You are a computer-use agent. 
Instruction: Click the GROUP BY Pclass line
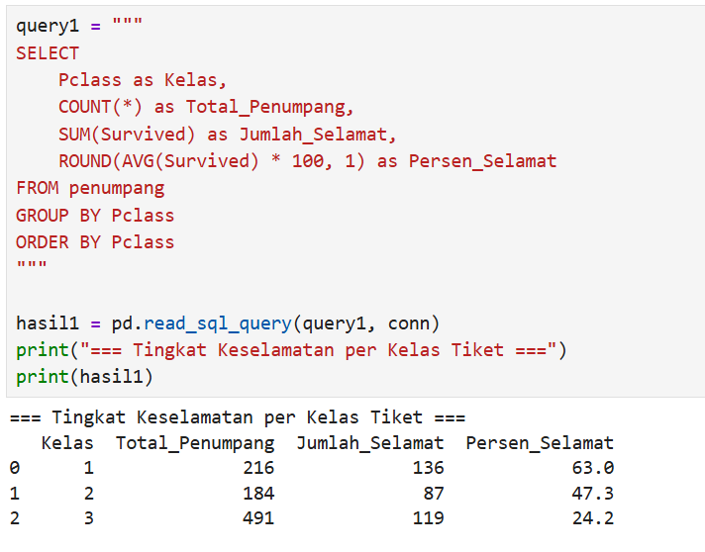[95, 215]
